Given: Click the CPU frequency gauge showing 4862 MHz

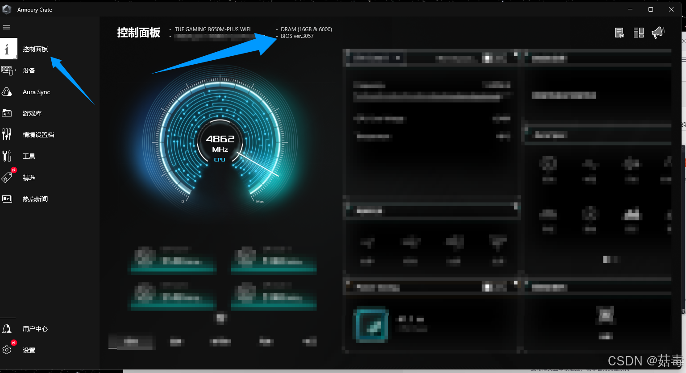Looking at the screenshot, I should (220, 142).
